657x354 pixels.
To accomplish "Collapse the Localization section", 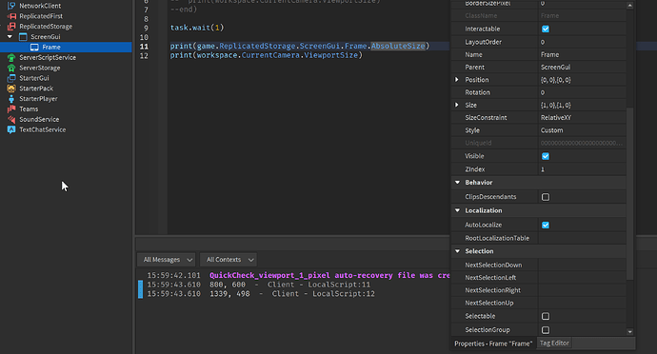I will [x=458, y=210].
